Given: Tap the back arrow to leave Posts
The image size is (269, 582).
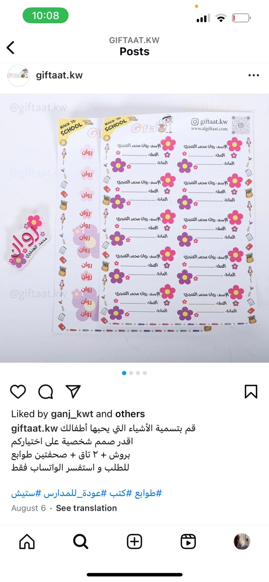Looking at the screenshot, I should (x=11, y=47).
